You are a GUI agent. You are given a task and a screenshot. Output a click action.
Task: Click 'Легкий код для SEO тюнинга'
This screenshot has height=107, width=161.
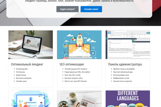click(76, 69)
